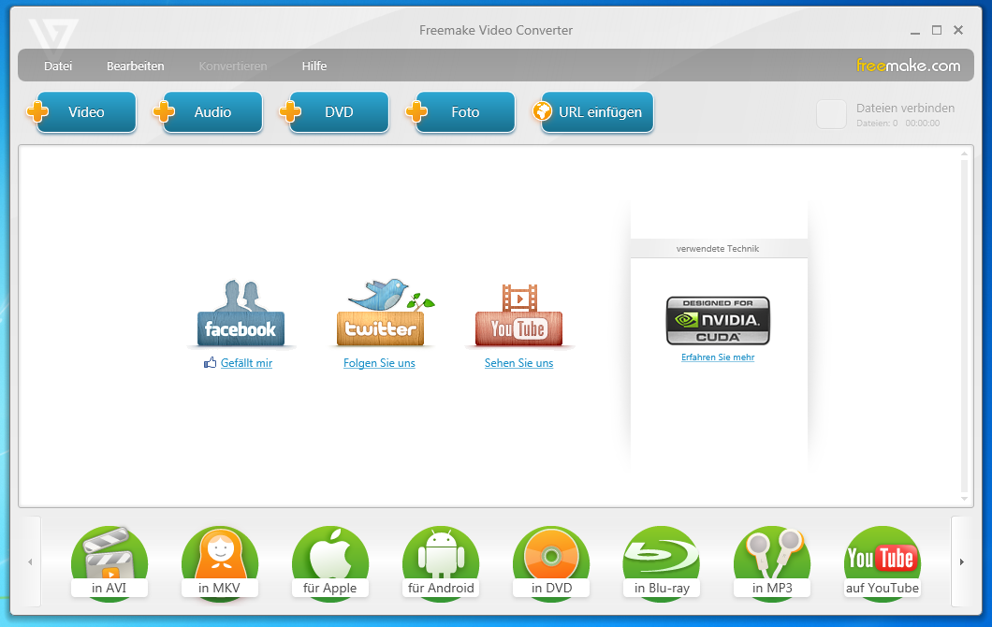The width and height of the screenshot is (992, 627).
Task: Open the Bearbeiten menu
Action: [136, 66]
